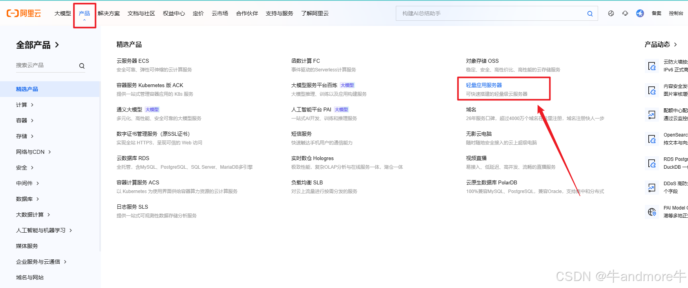Open 云服务器 ECS product
688x288 pixels.
pyautogui.click(x=133, y=61)
